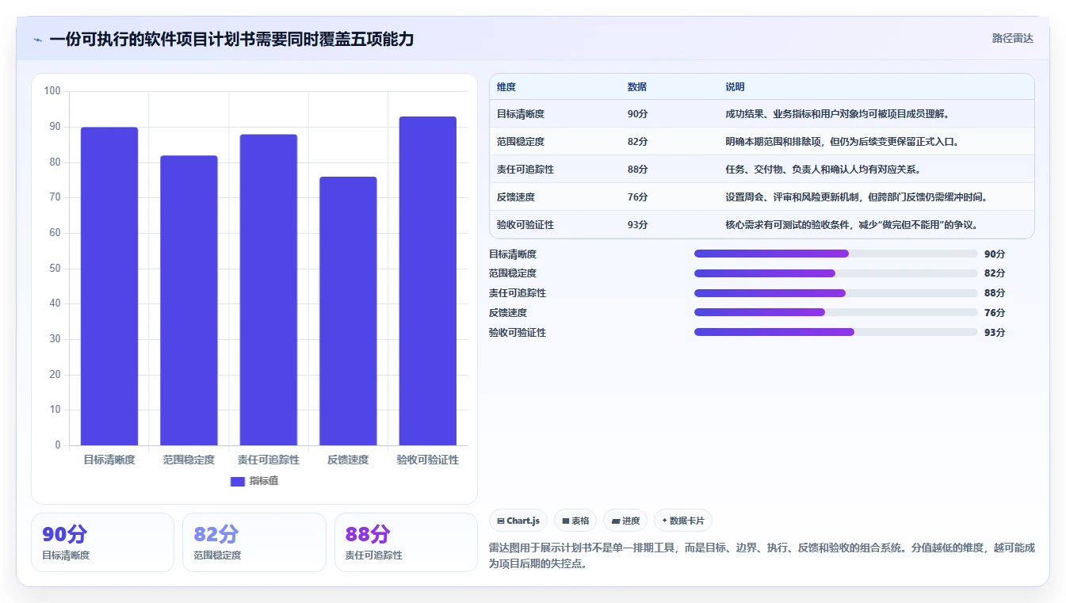The width and height of the screenshot is (1066, 603).
Task: Click the description starting 任务、交付物、负责人
Action: [x=823, y=170]
